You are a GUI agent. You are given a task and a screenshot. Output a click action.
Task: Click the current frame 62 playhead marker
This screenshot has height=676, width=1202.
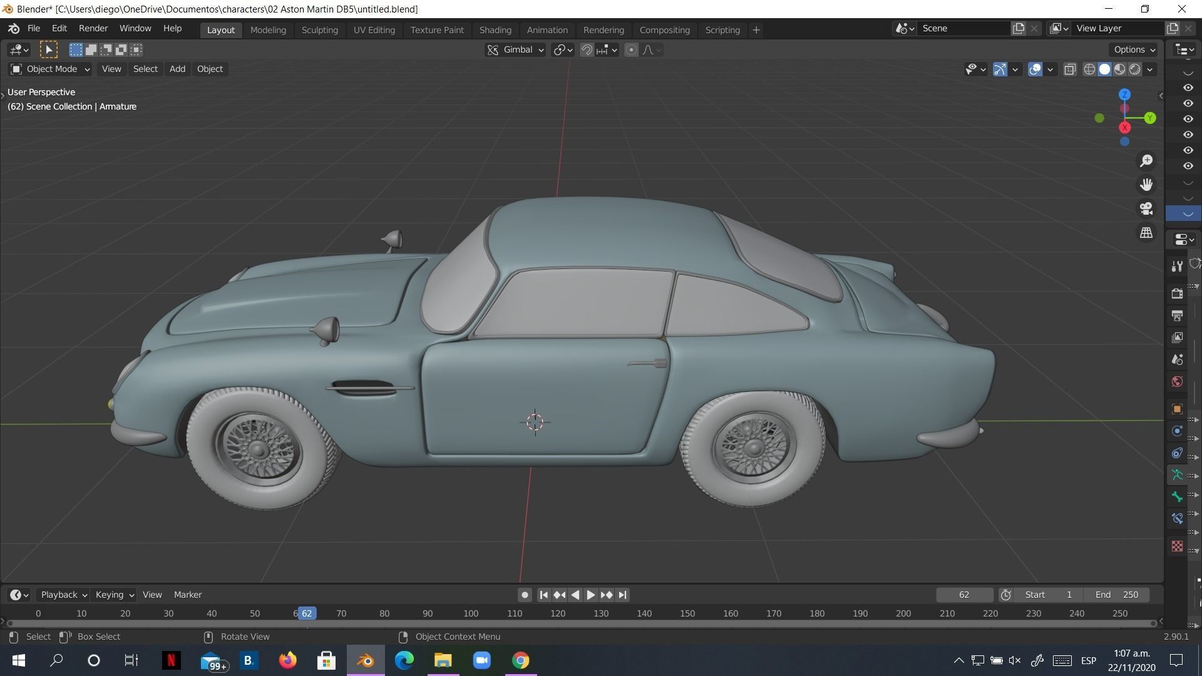coord(307,613)
